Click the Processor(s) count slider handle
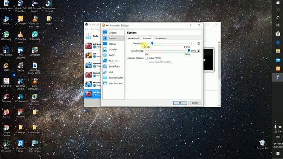 (152, 43)
